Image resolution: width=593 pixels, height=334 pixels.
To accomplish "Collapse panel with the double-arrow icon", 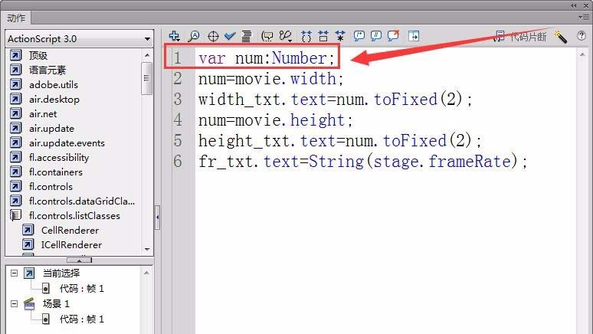I will 574,5.
